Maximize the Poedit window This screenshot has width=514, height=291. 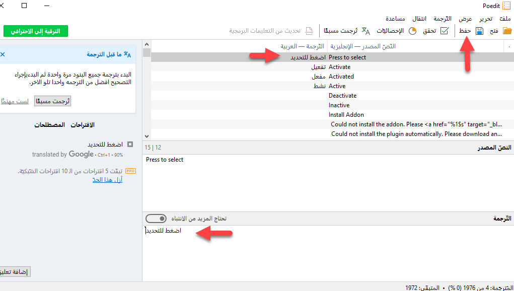(x=24, y=6)
